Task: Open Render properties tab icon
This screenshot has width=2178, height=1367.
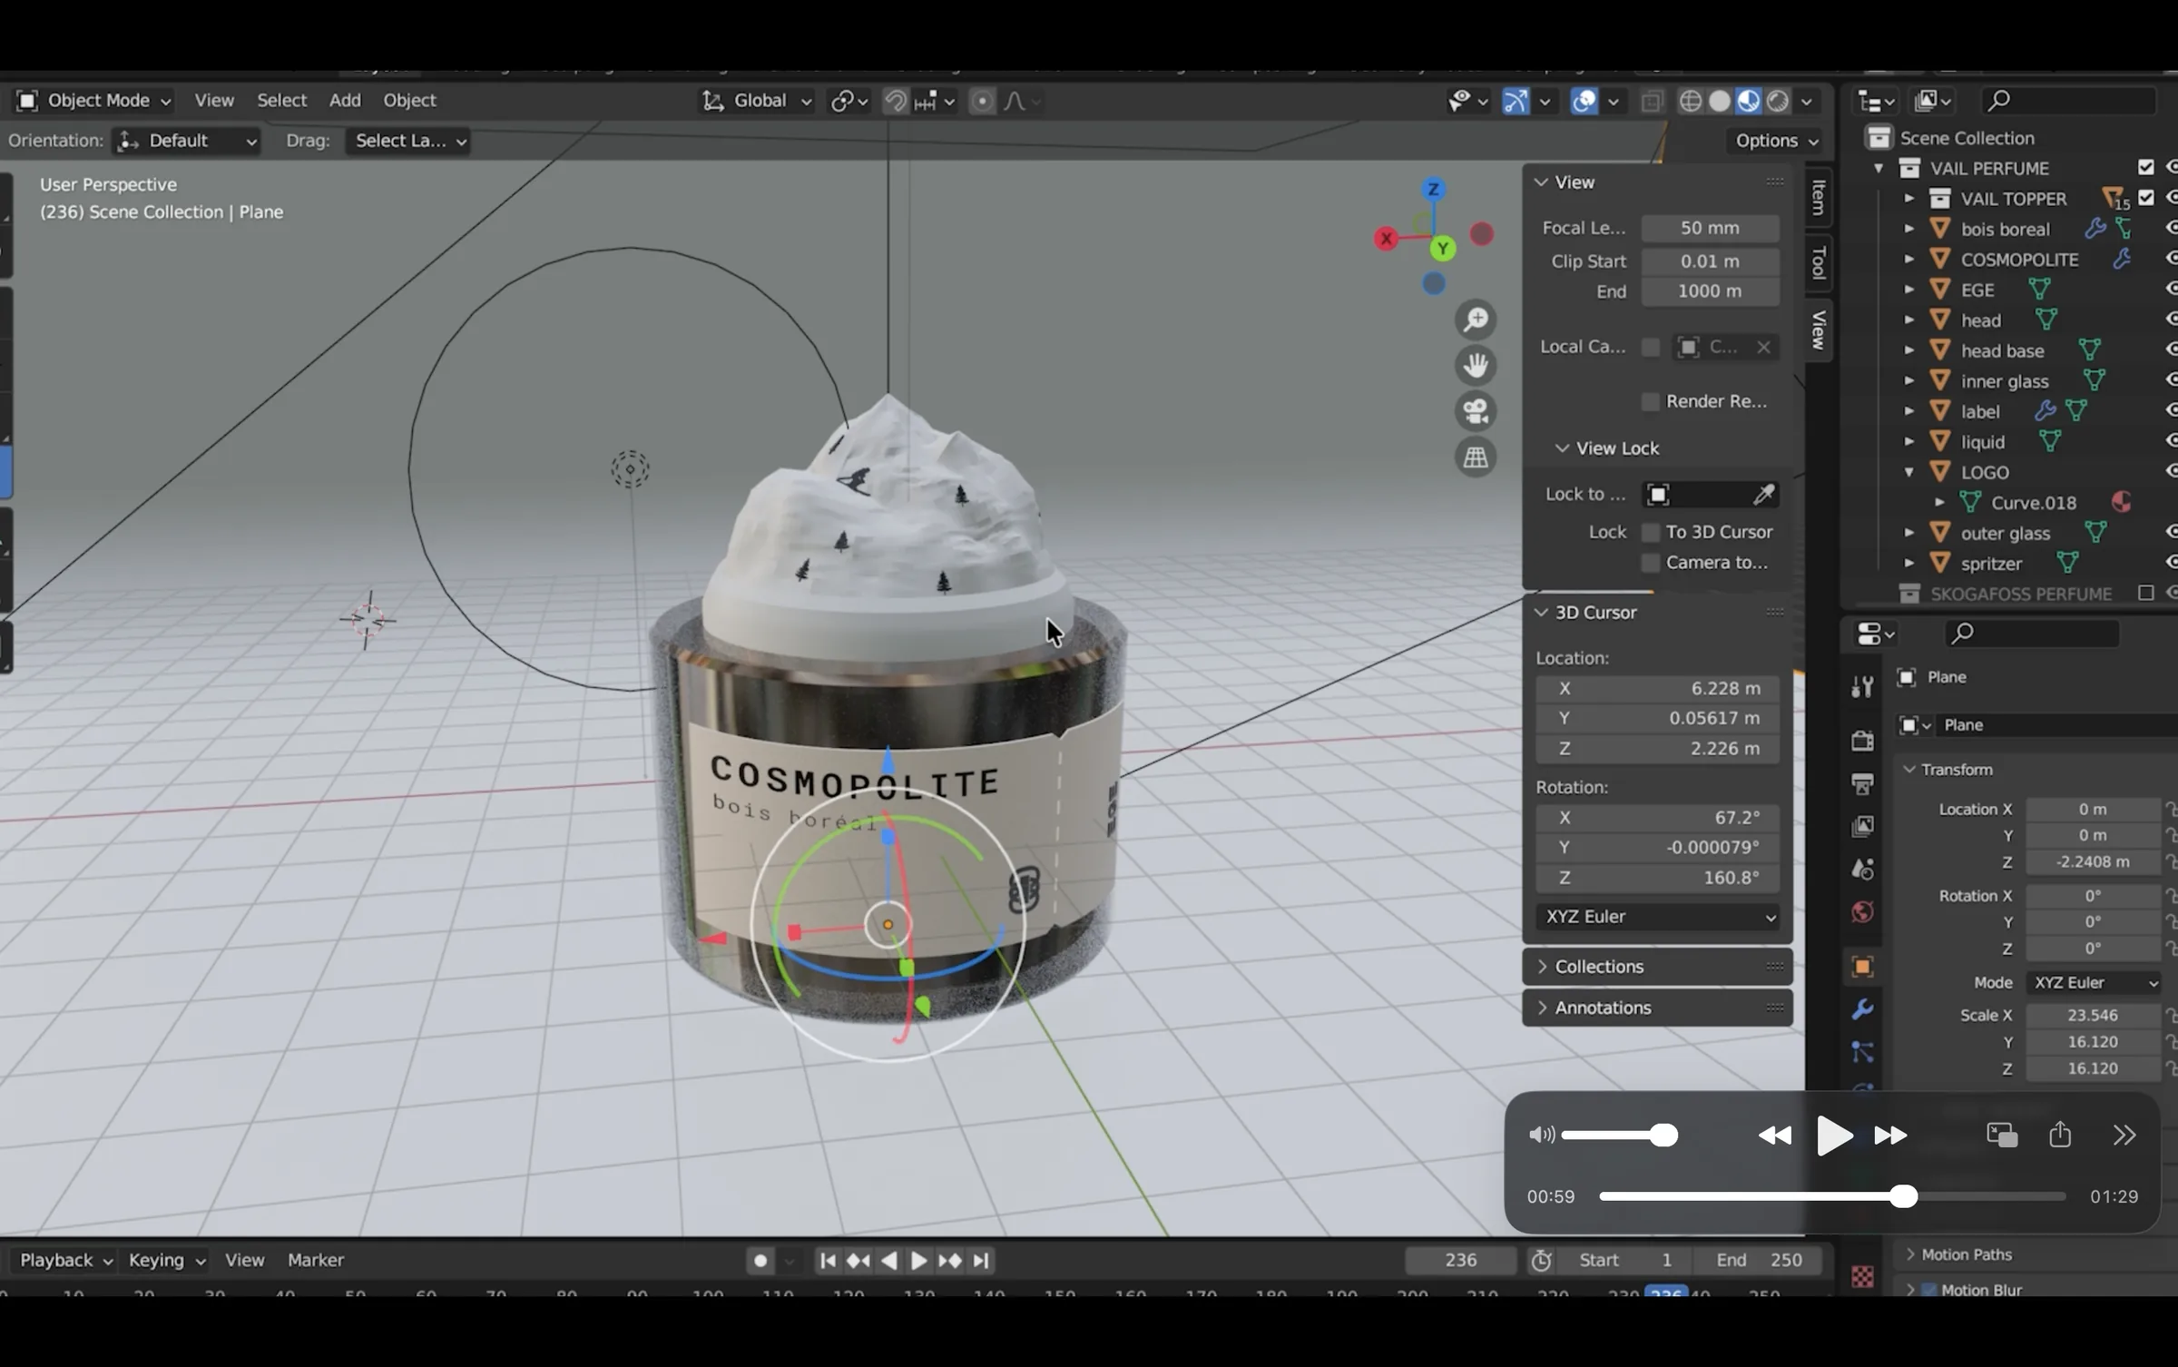Action: [1862, 741]
